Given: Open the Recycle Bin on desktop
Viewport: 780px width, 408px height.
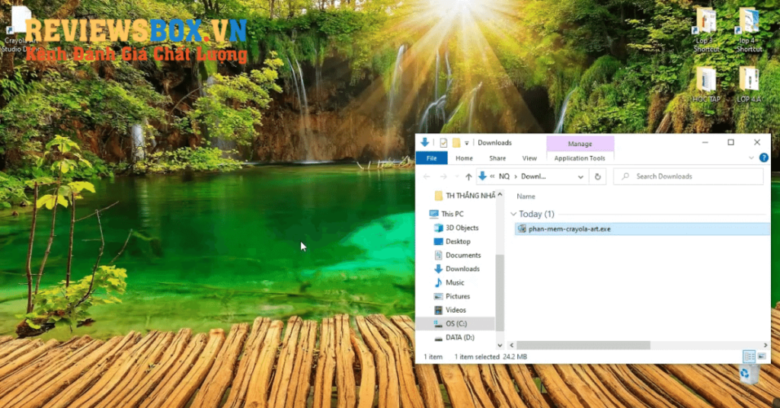Looking at the screenshot, I should pos(750,373).
